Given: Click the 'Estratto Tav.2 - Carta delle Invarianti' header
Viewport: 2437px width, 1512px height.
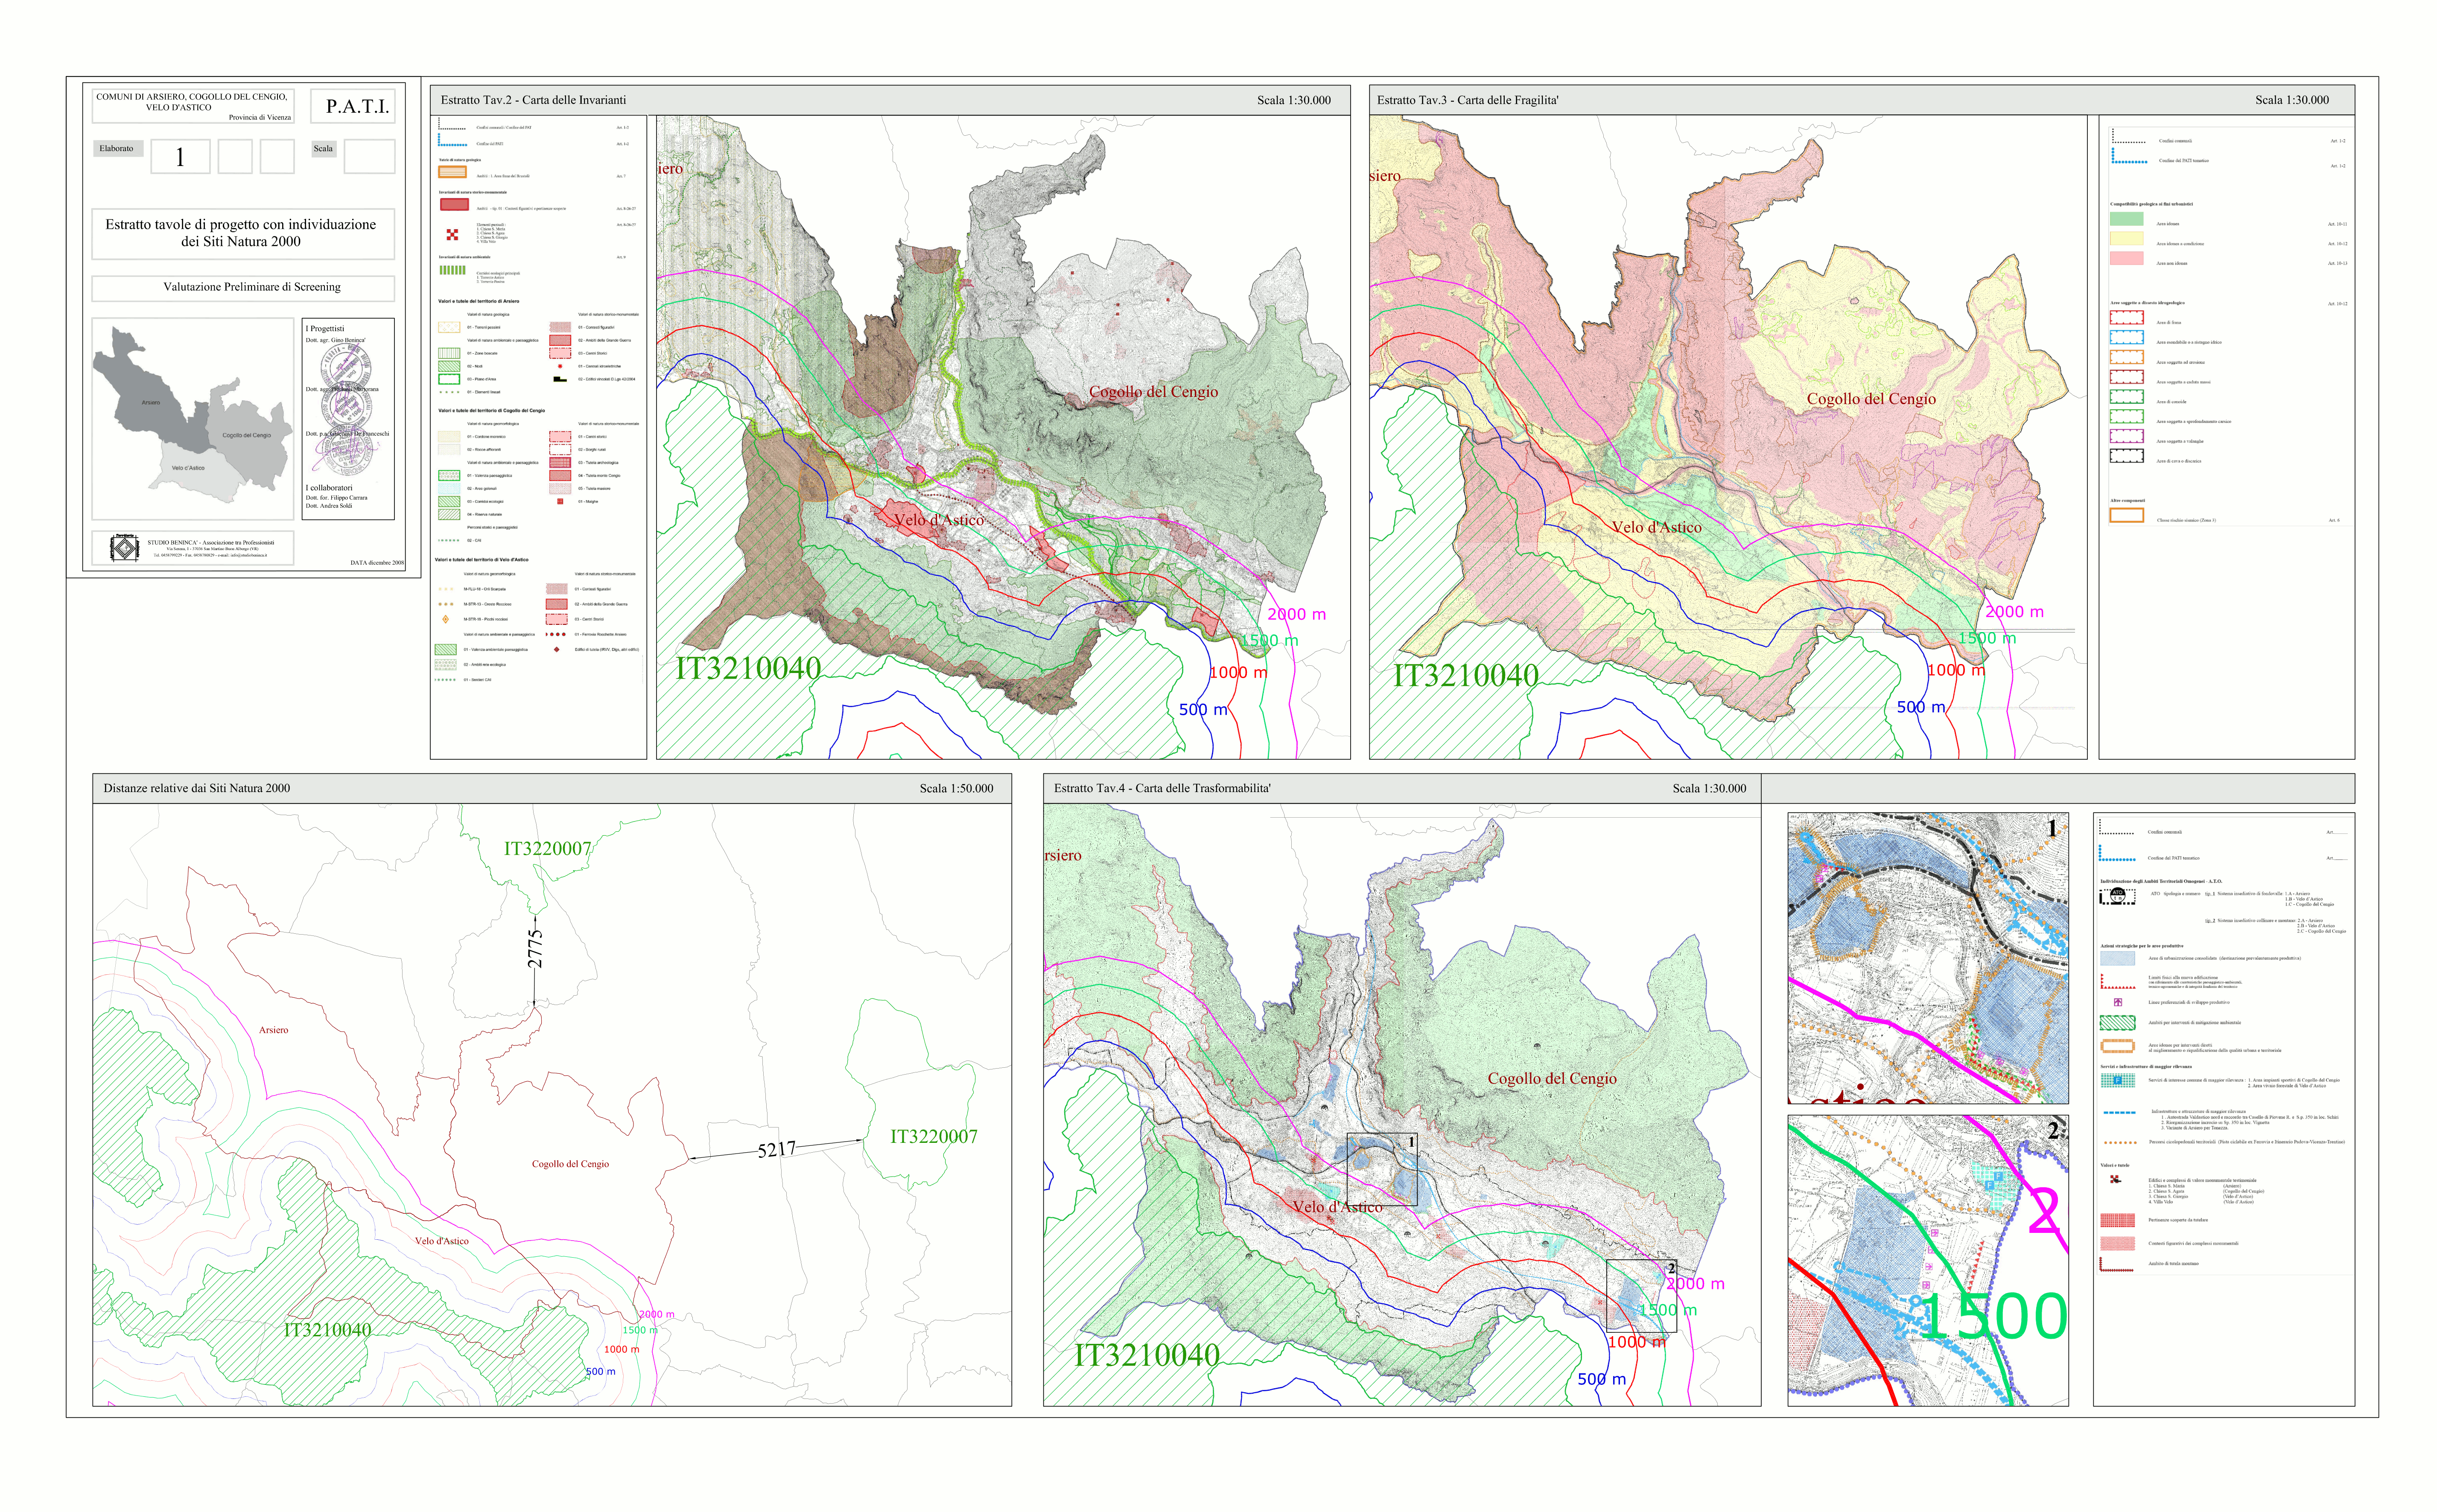Looking at the screenshot, I should coord(533,100).
